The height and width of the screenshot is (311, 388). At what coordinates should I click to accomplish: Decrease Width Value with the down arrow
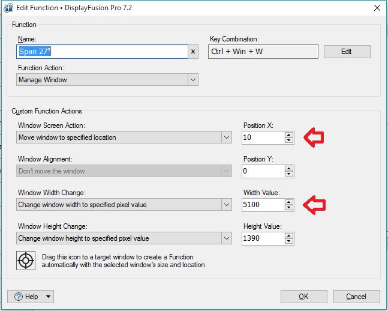click(x=289, y=208)
